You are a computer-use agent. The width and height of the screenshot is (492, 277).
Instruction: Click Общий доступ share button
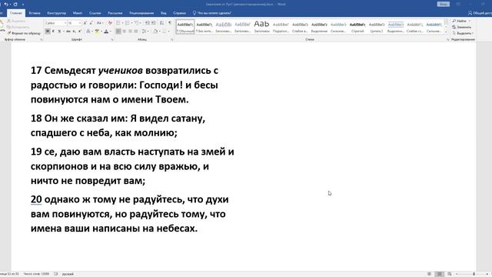(x=480, y=13)
